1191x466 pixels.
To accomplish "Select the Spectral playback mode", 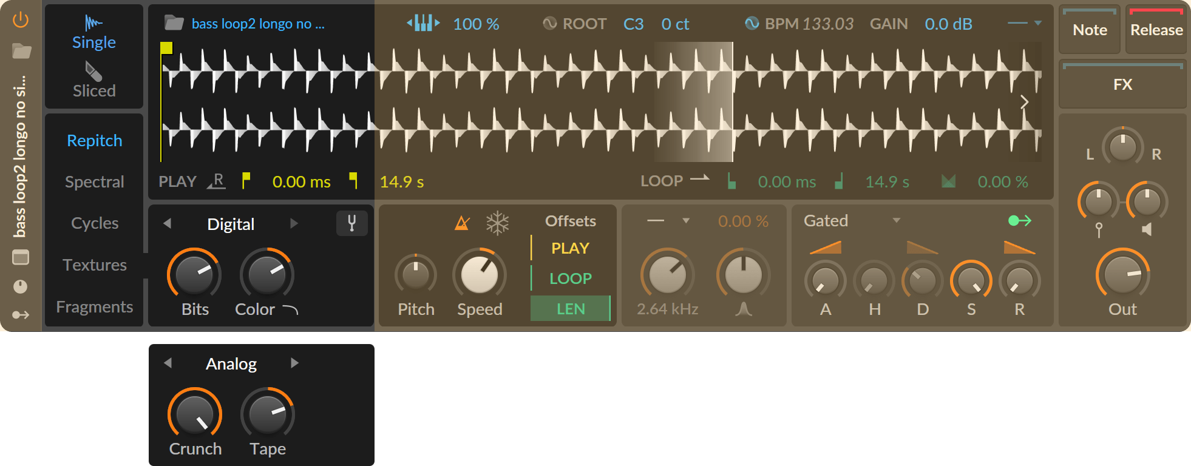I will (x=95, y=182).
